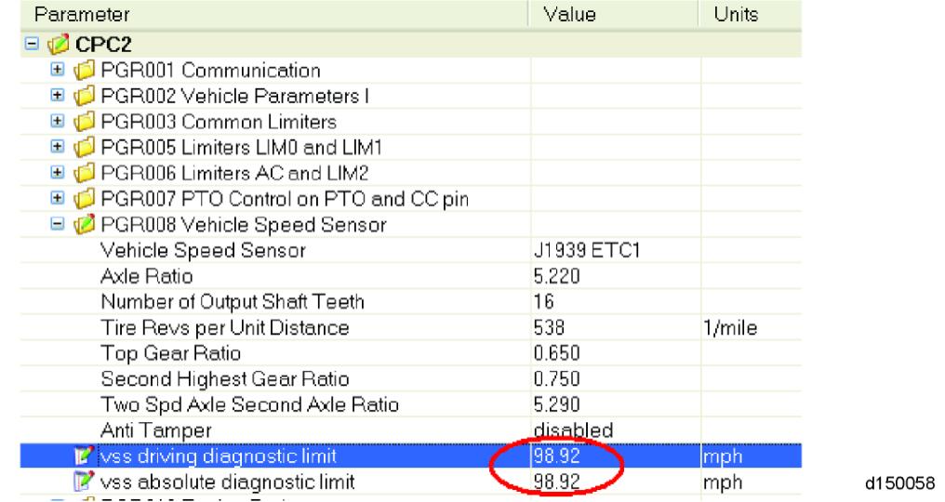Click mph units of vss absolute limit
This screenshot has width=945, height=502.
pyautogui.click(x=722, y=482)
